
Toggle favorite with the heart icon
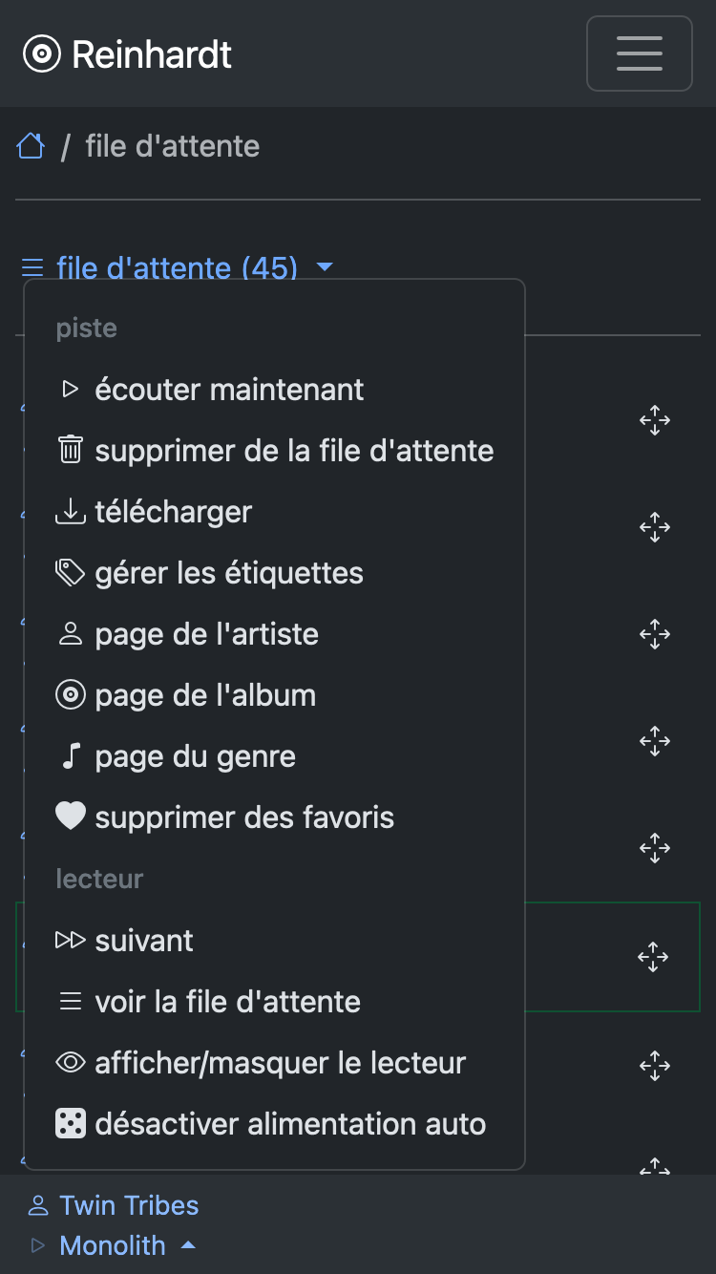(71, 817)
